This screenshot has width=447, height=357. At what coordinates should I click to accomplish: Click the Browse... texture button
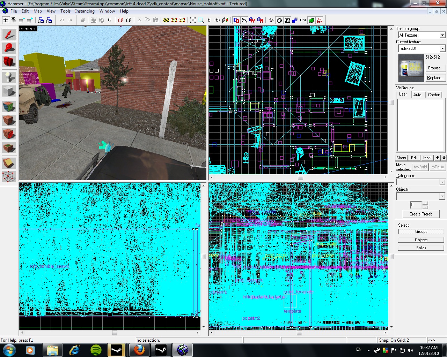435,68
